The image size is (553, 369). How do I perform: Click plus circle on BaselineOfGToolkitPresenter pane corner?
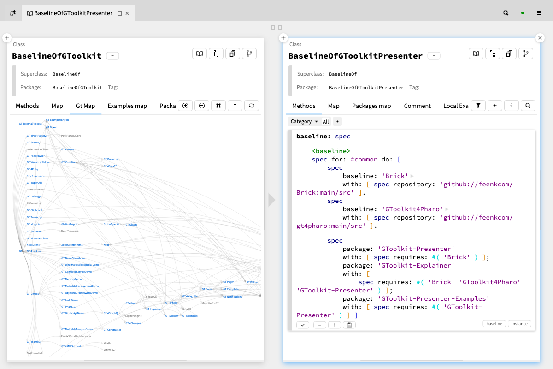coord(283,38)
